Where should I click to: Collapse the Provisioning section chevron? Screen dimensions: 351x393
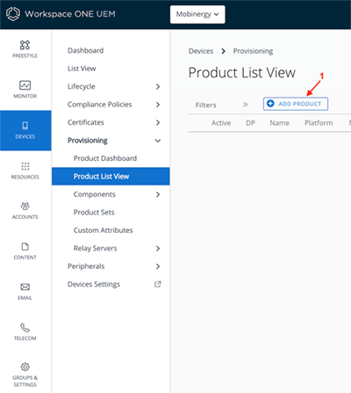tap(158, 141)
